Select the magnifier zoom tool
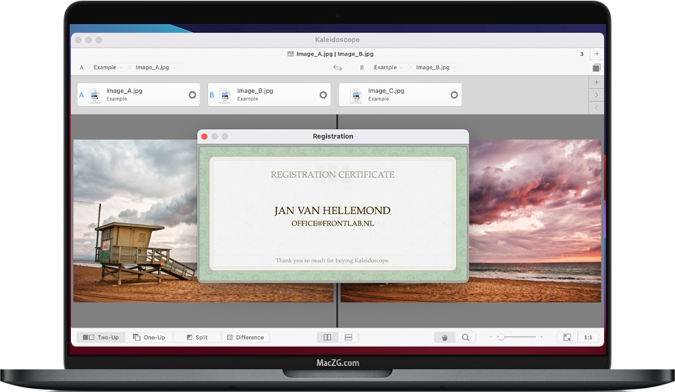 (x=466, y=337)
